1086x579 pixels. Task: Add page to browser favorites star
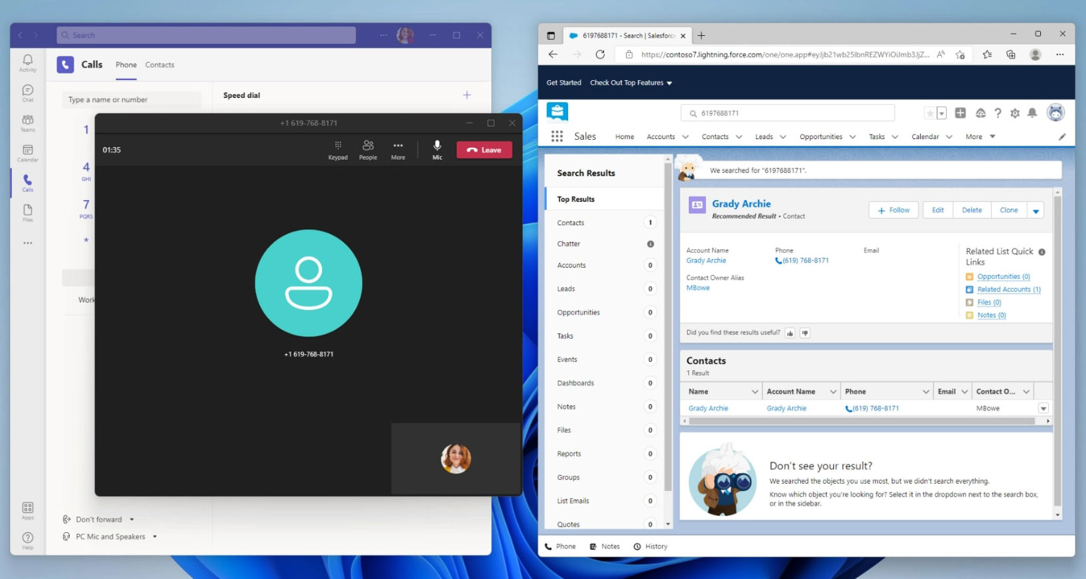(960, 54)
